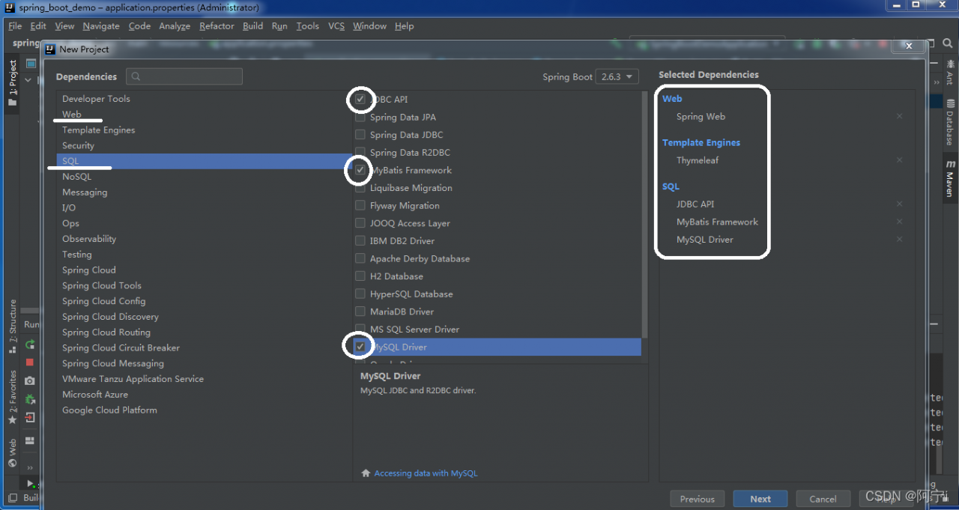Remove JDBC API from selected dependencies
This screenshot has width=959, height=510.
900,204
